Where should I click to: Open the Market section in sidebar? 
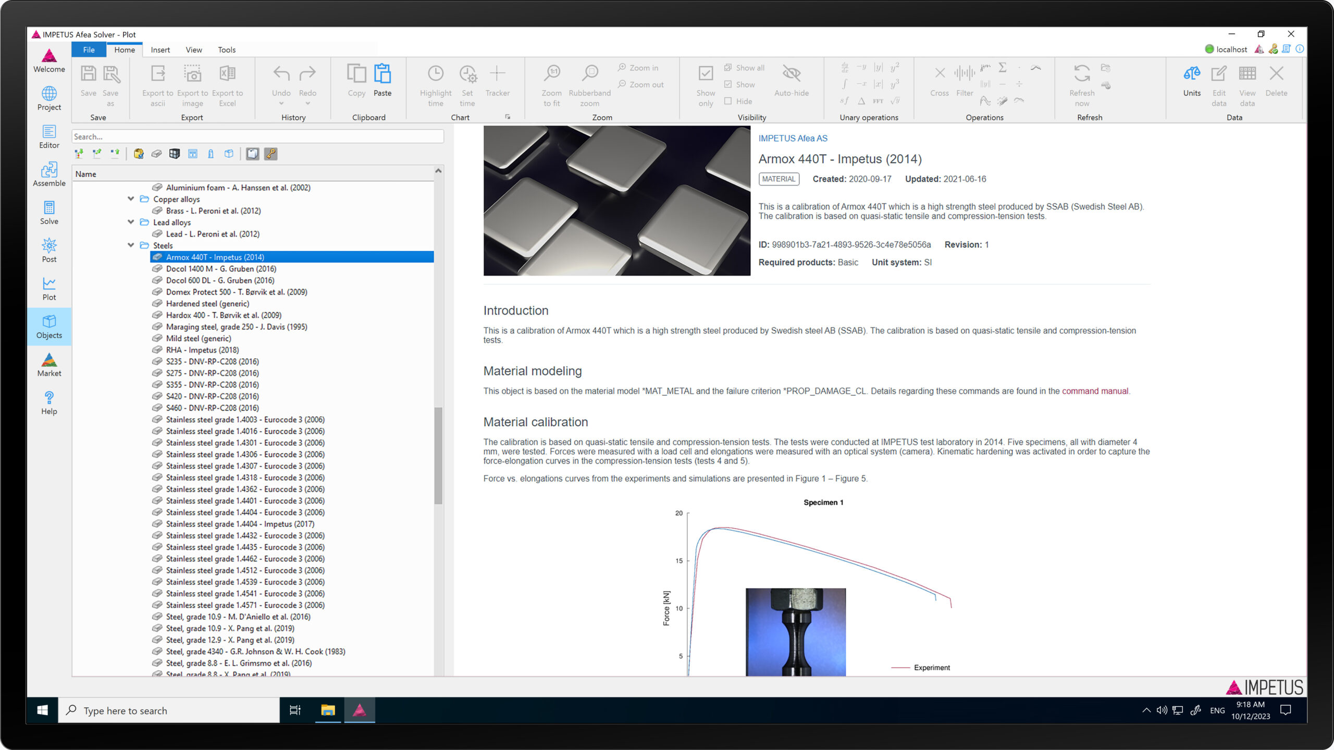[49, 365]
